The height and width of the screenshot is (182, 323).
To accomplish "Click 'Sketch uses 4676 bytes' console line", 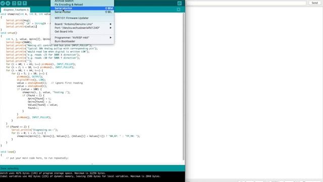I will click(53, 173).
